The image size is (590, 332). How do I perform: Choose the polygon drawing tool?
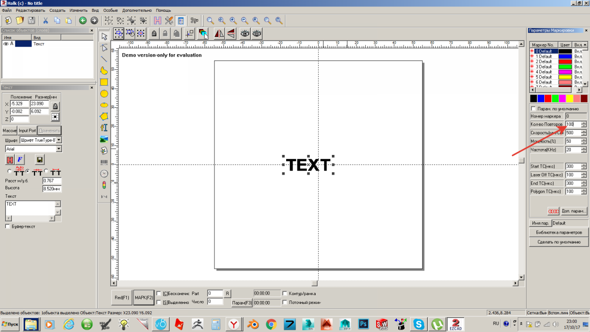[x=104, y=117]
